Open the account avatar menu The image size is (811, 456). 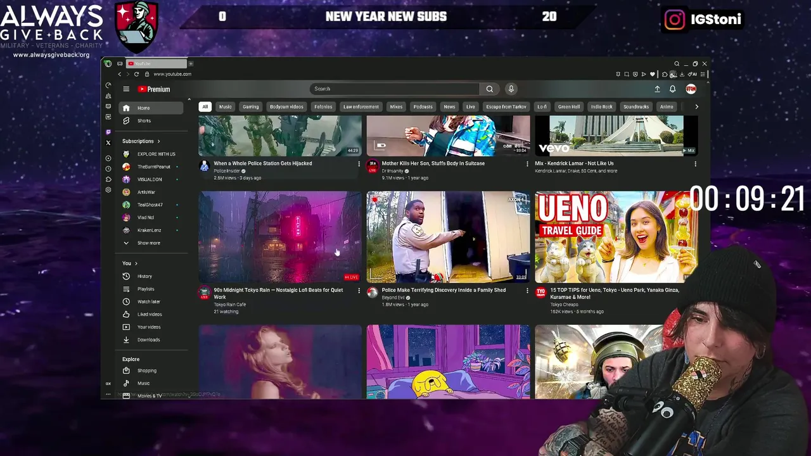point(691,89)
